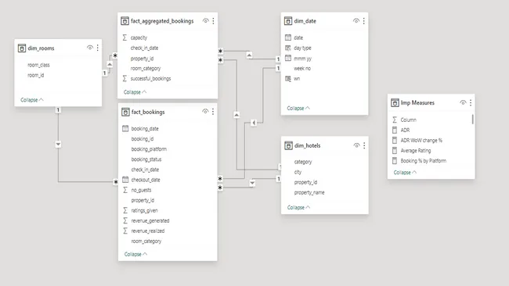Select the Booking % by Platform measure

click(x=424, y=161)
